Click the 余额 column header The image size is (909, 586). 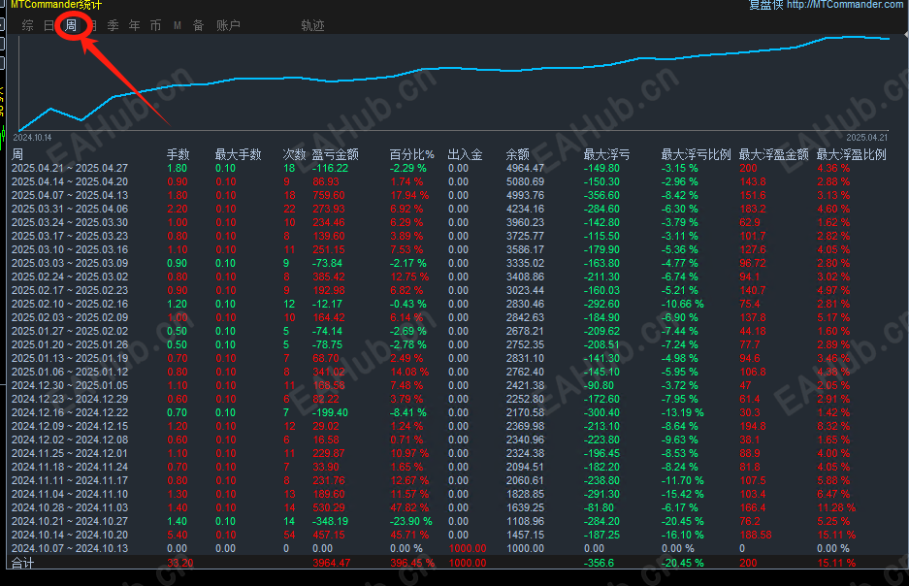point(518,155)
